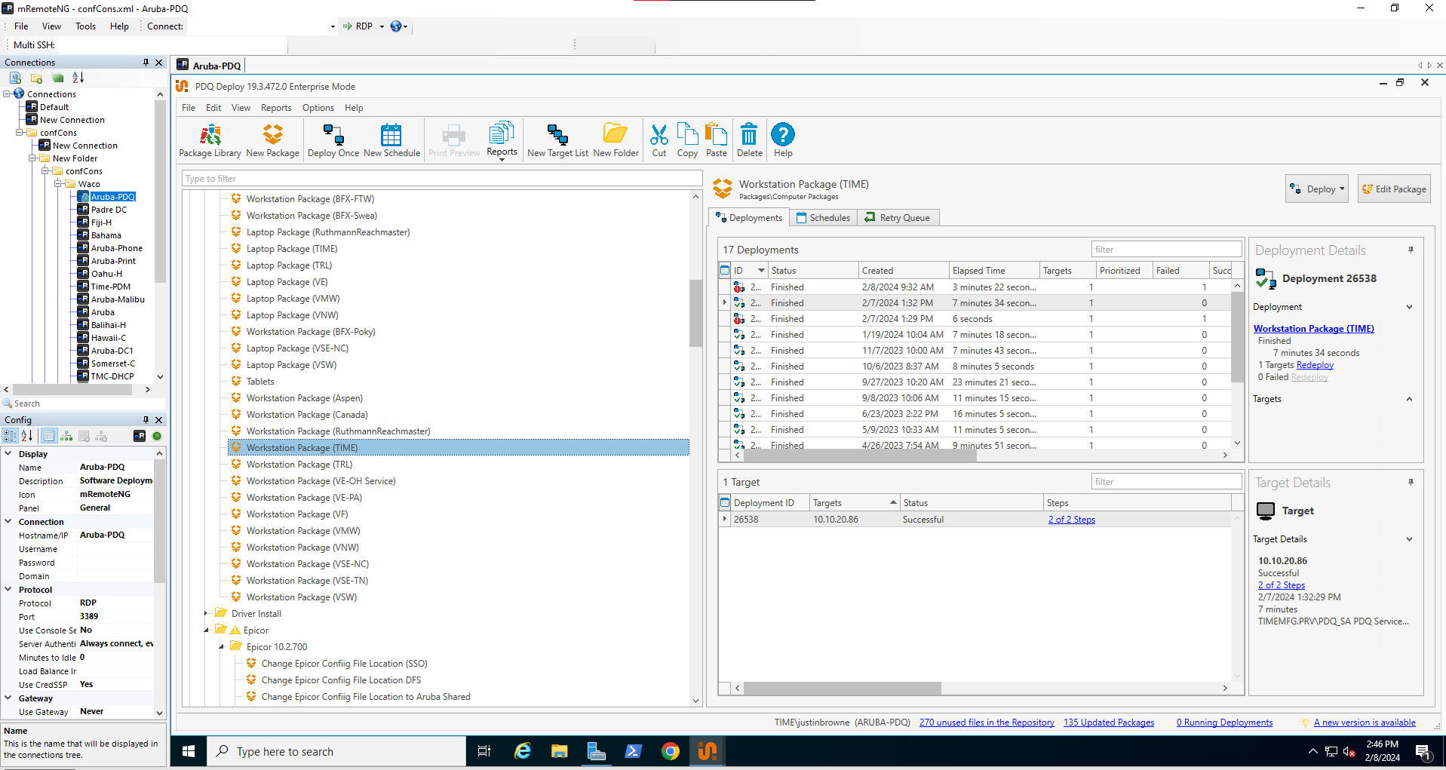Pin the Deployment Details panel
Image resolution: width=1446 pixels, height=770 pixels.
(1411, 250)
